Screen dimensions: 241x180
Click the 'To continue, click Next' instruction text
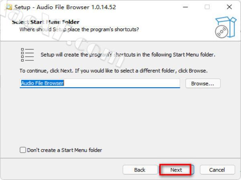(114, 71)
